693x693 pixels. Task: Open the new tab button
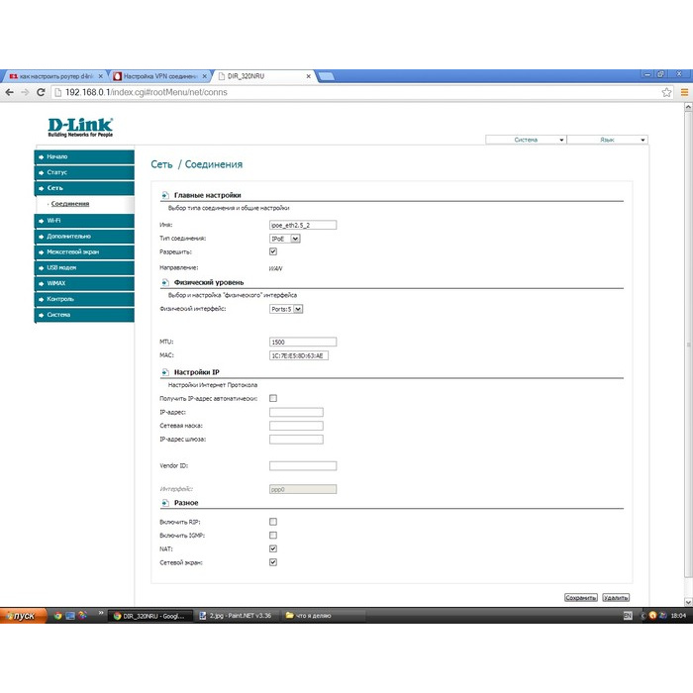tap(326, 76)
